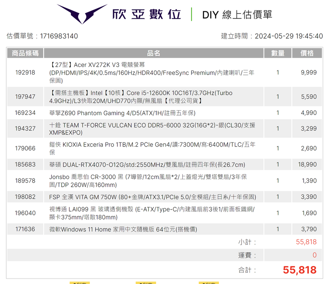Click creation time 2024-05-29 19:45:40
The width and height of the screenshot is (327, 284).
click(x=288, y=36)
